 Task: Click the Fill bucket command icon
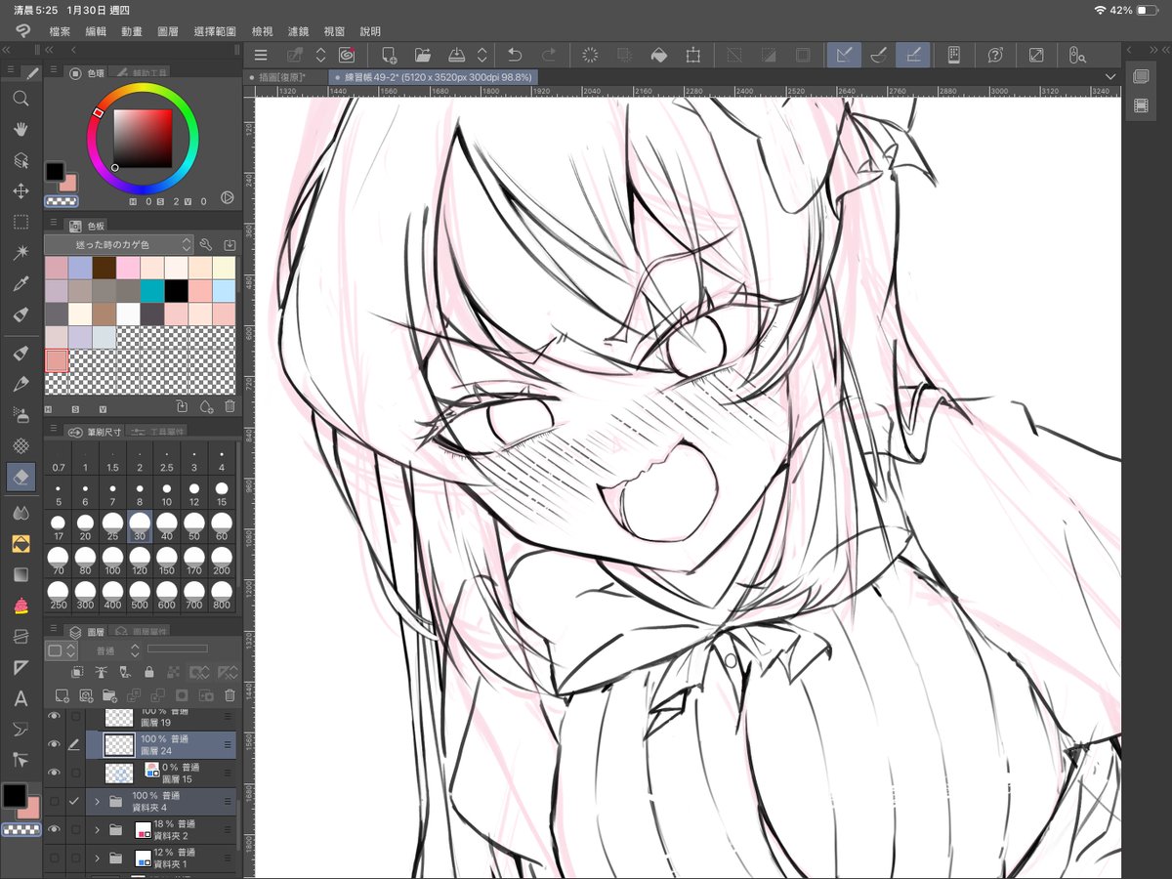click(x=659, y=56)
